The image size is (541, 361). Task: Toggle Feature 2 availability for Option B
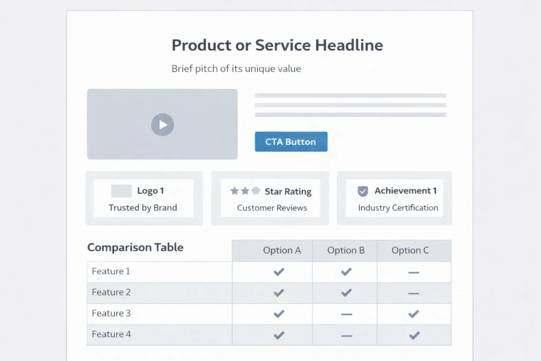click(x=345, y=292)
